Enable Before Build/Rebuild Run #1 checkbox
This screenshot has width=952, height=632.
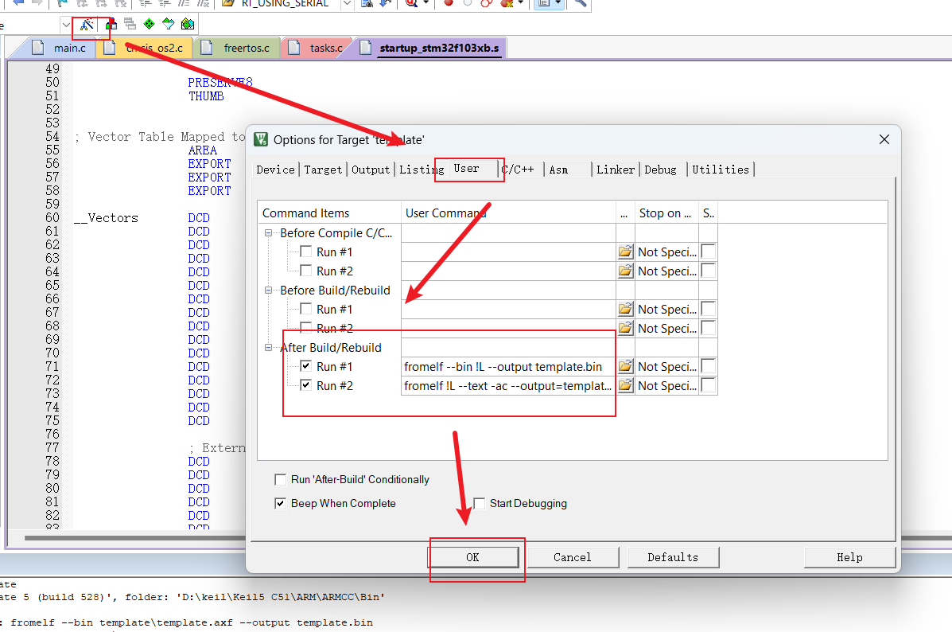point(306,309)
